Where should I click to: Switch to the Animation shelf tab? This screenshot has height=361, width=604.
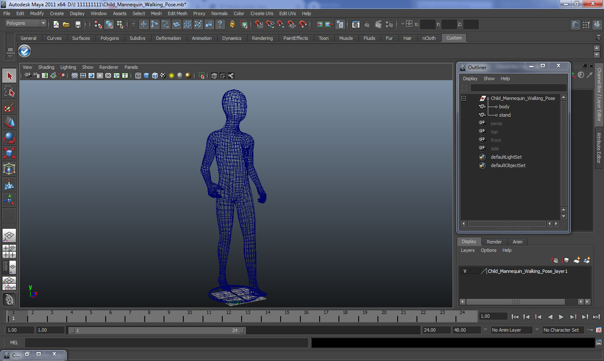click(x=202, y=38)
